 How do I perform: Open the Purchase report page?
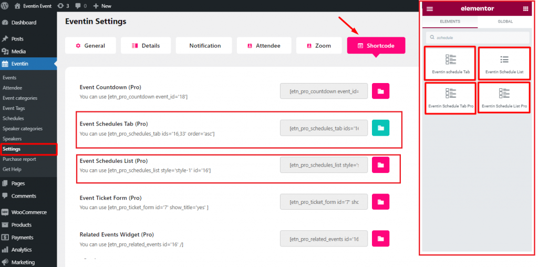19,159
